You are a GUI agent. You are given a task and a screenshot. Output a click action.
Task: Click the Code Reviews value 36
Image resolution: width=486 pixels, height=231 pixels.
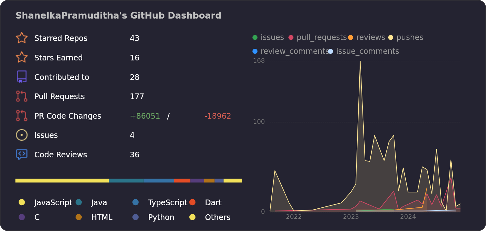click(x=135, y=155)
